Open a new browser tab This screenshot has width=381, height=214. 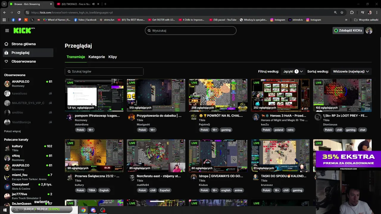[x=105, y=4]
